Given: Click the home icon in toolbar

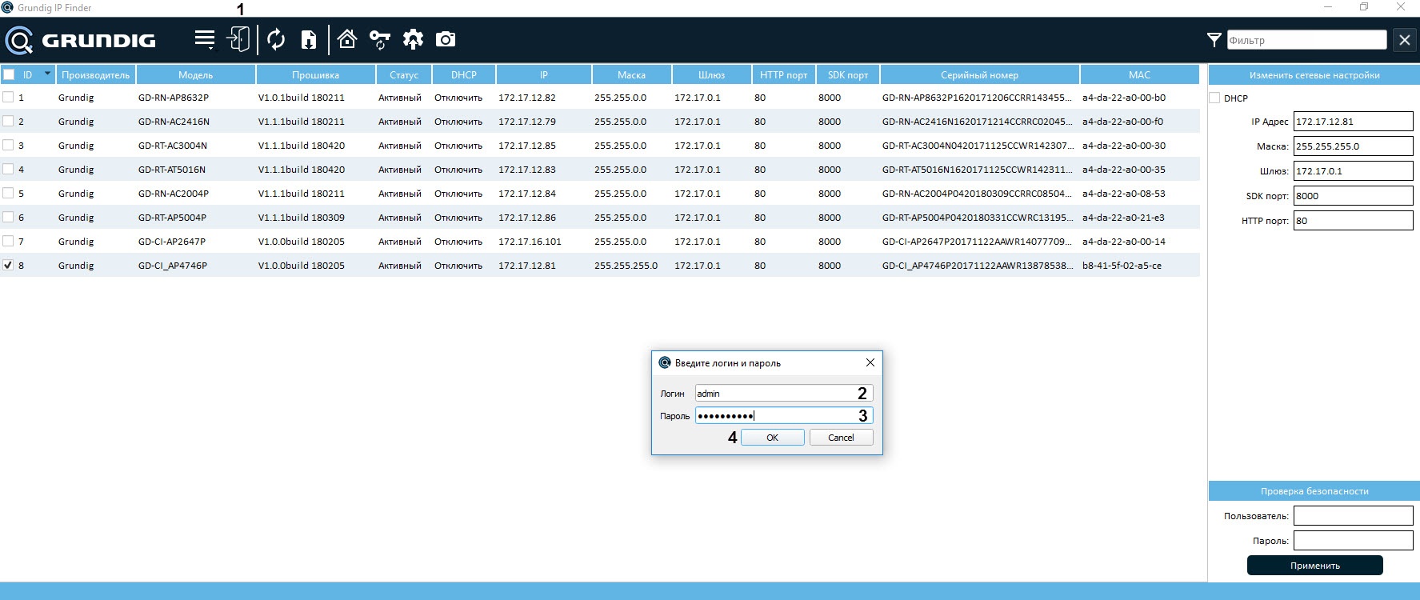Looking at the screenshot, I should tap(346, 39).
